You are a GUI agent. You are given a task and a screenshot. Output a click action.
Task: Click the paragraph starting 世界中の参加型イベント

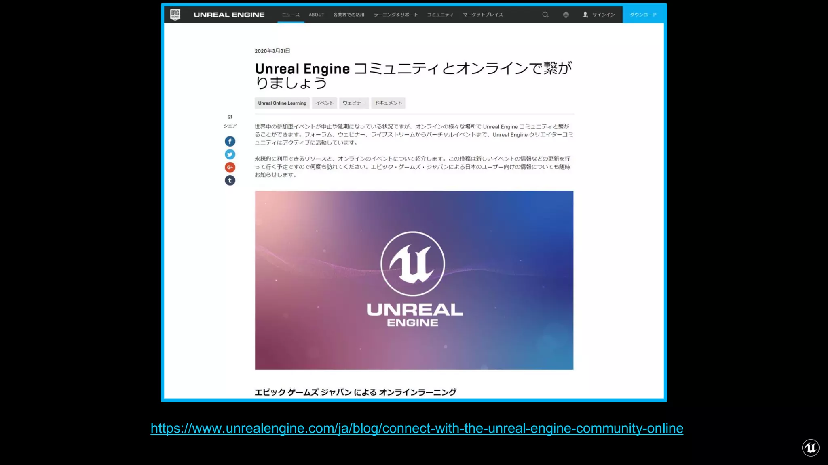(414, 134)
